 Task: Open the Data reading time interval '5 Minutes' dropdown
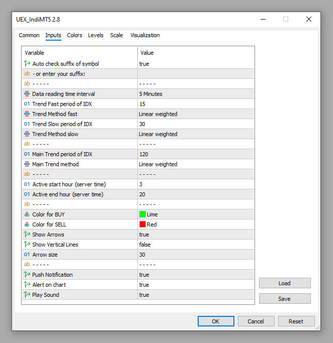[195, 94]
